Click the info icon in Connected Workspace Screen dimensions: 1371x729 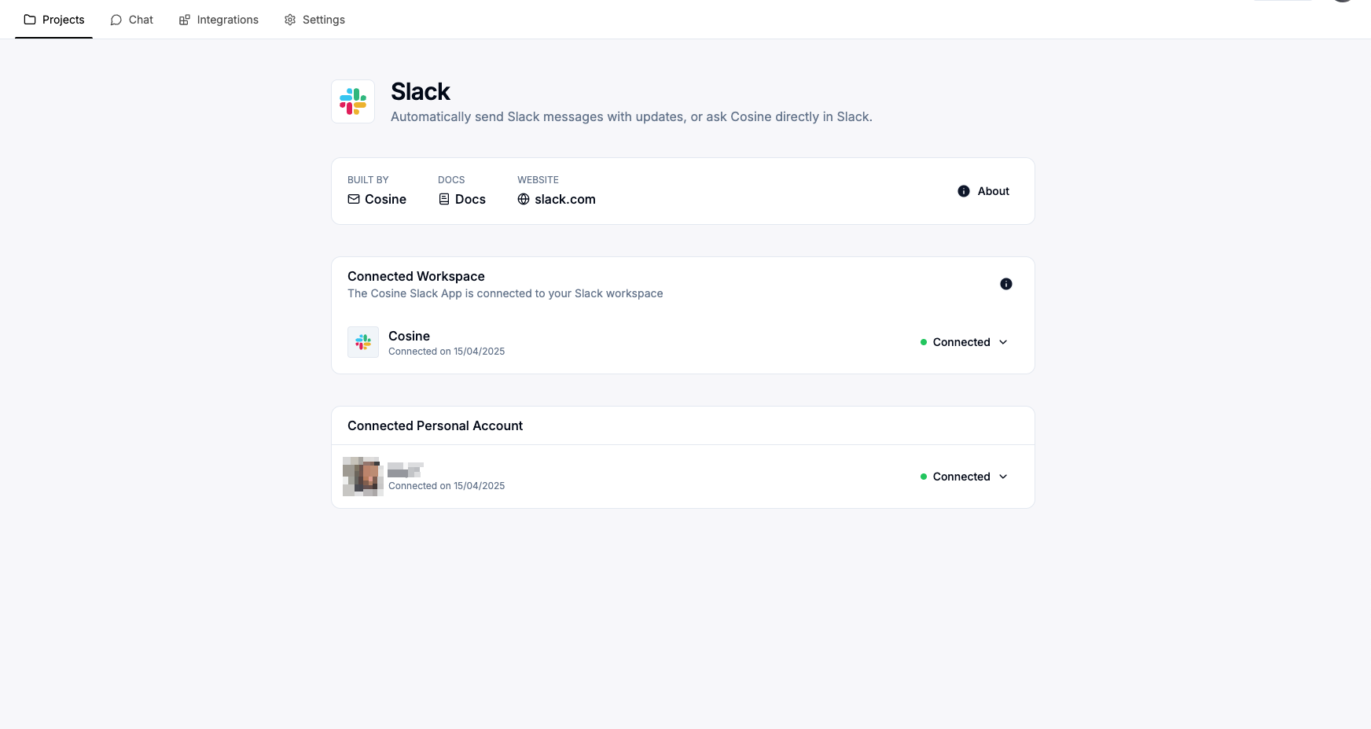click(1005, 284)
